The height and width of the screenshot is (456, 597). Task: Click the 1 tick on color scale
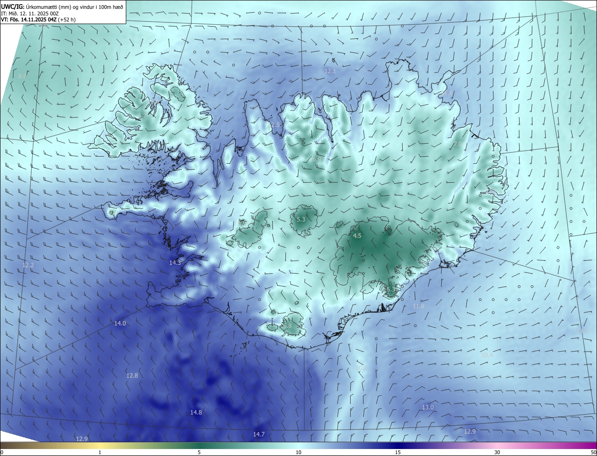coord(100,452)
